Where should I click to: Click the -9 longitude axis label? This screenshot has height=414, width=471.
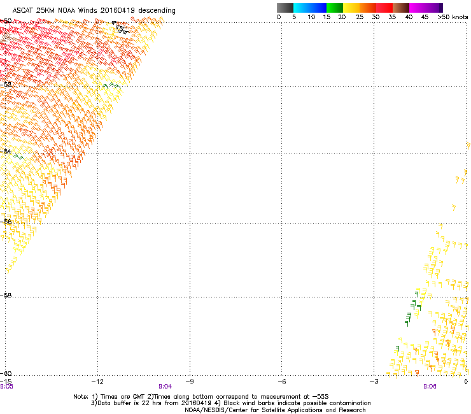pos(190,382)
